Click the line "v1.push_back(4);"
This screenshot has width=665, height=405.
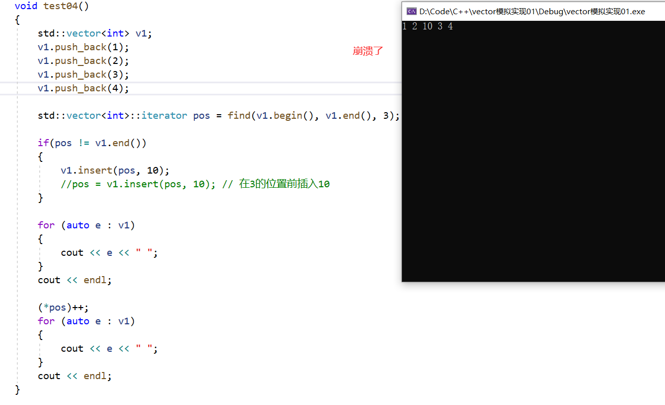coord(83,88)
